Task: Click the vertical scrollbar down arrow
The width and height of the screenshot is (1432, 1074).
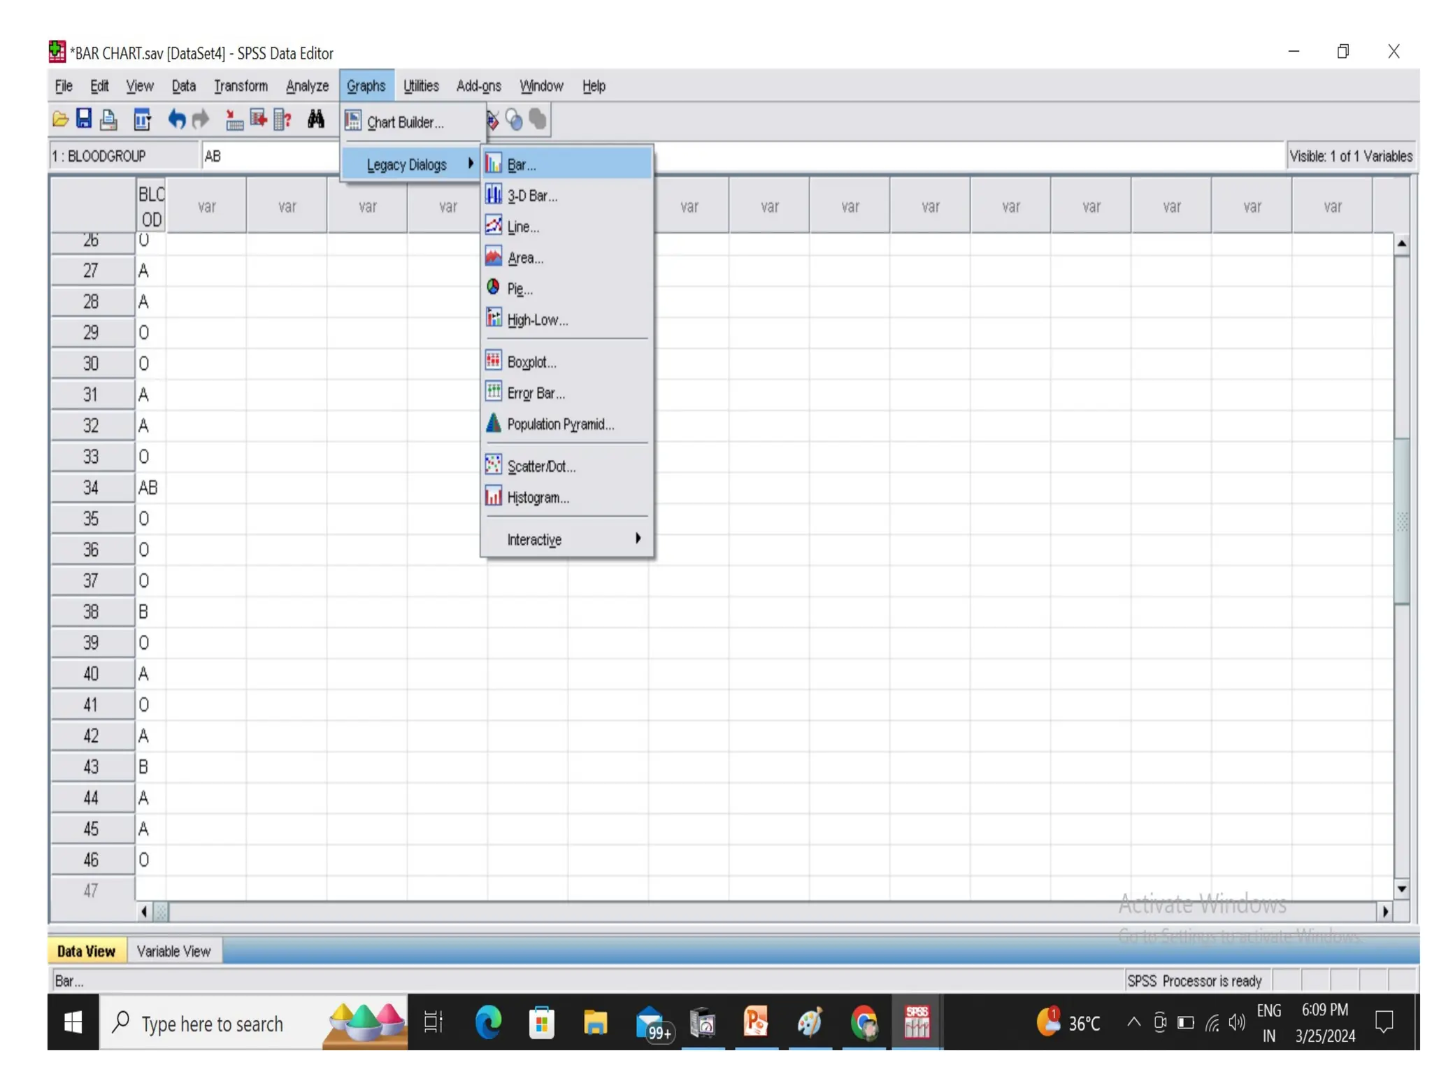Action: (x=1401, y=889)
